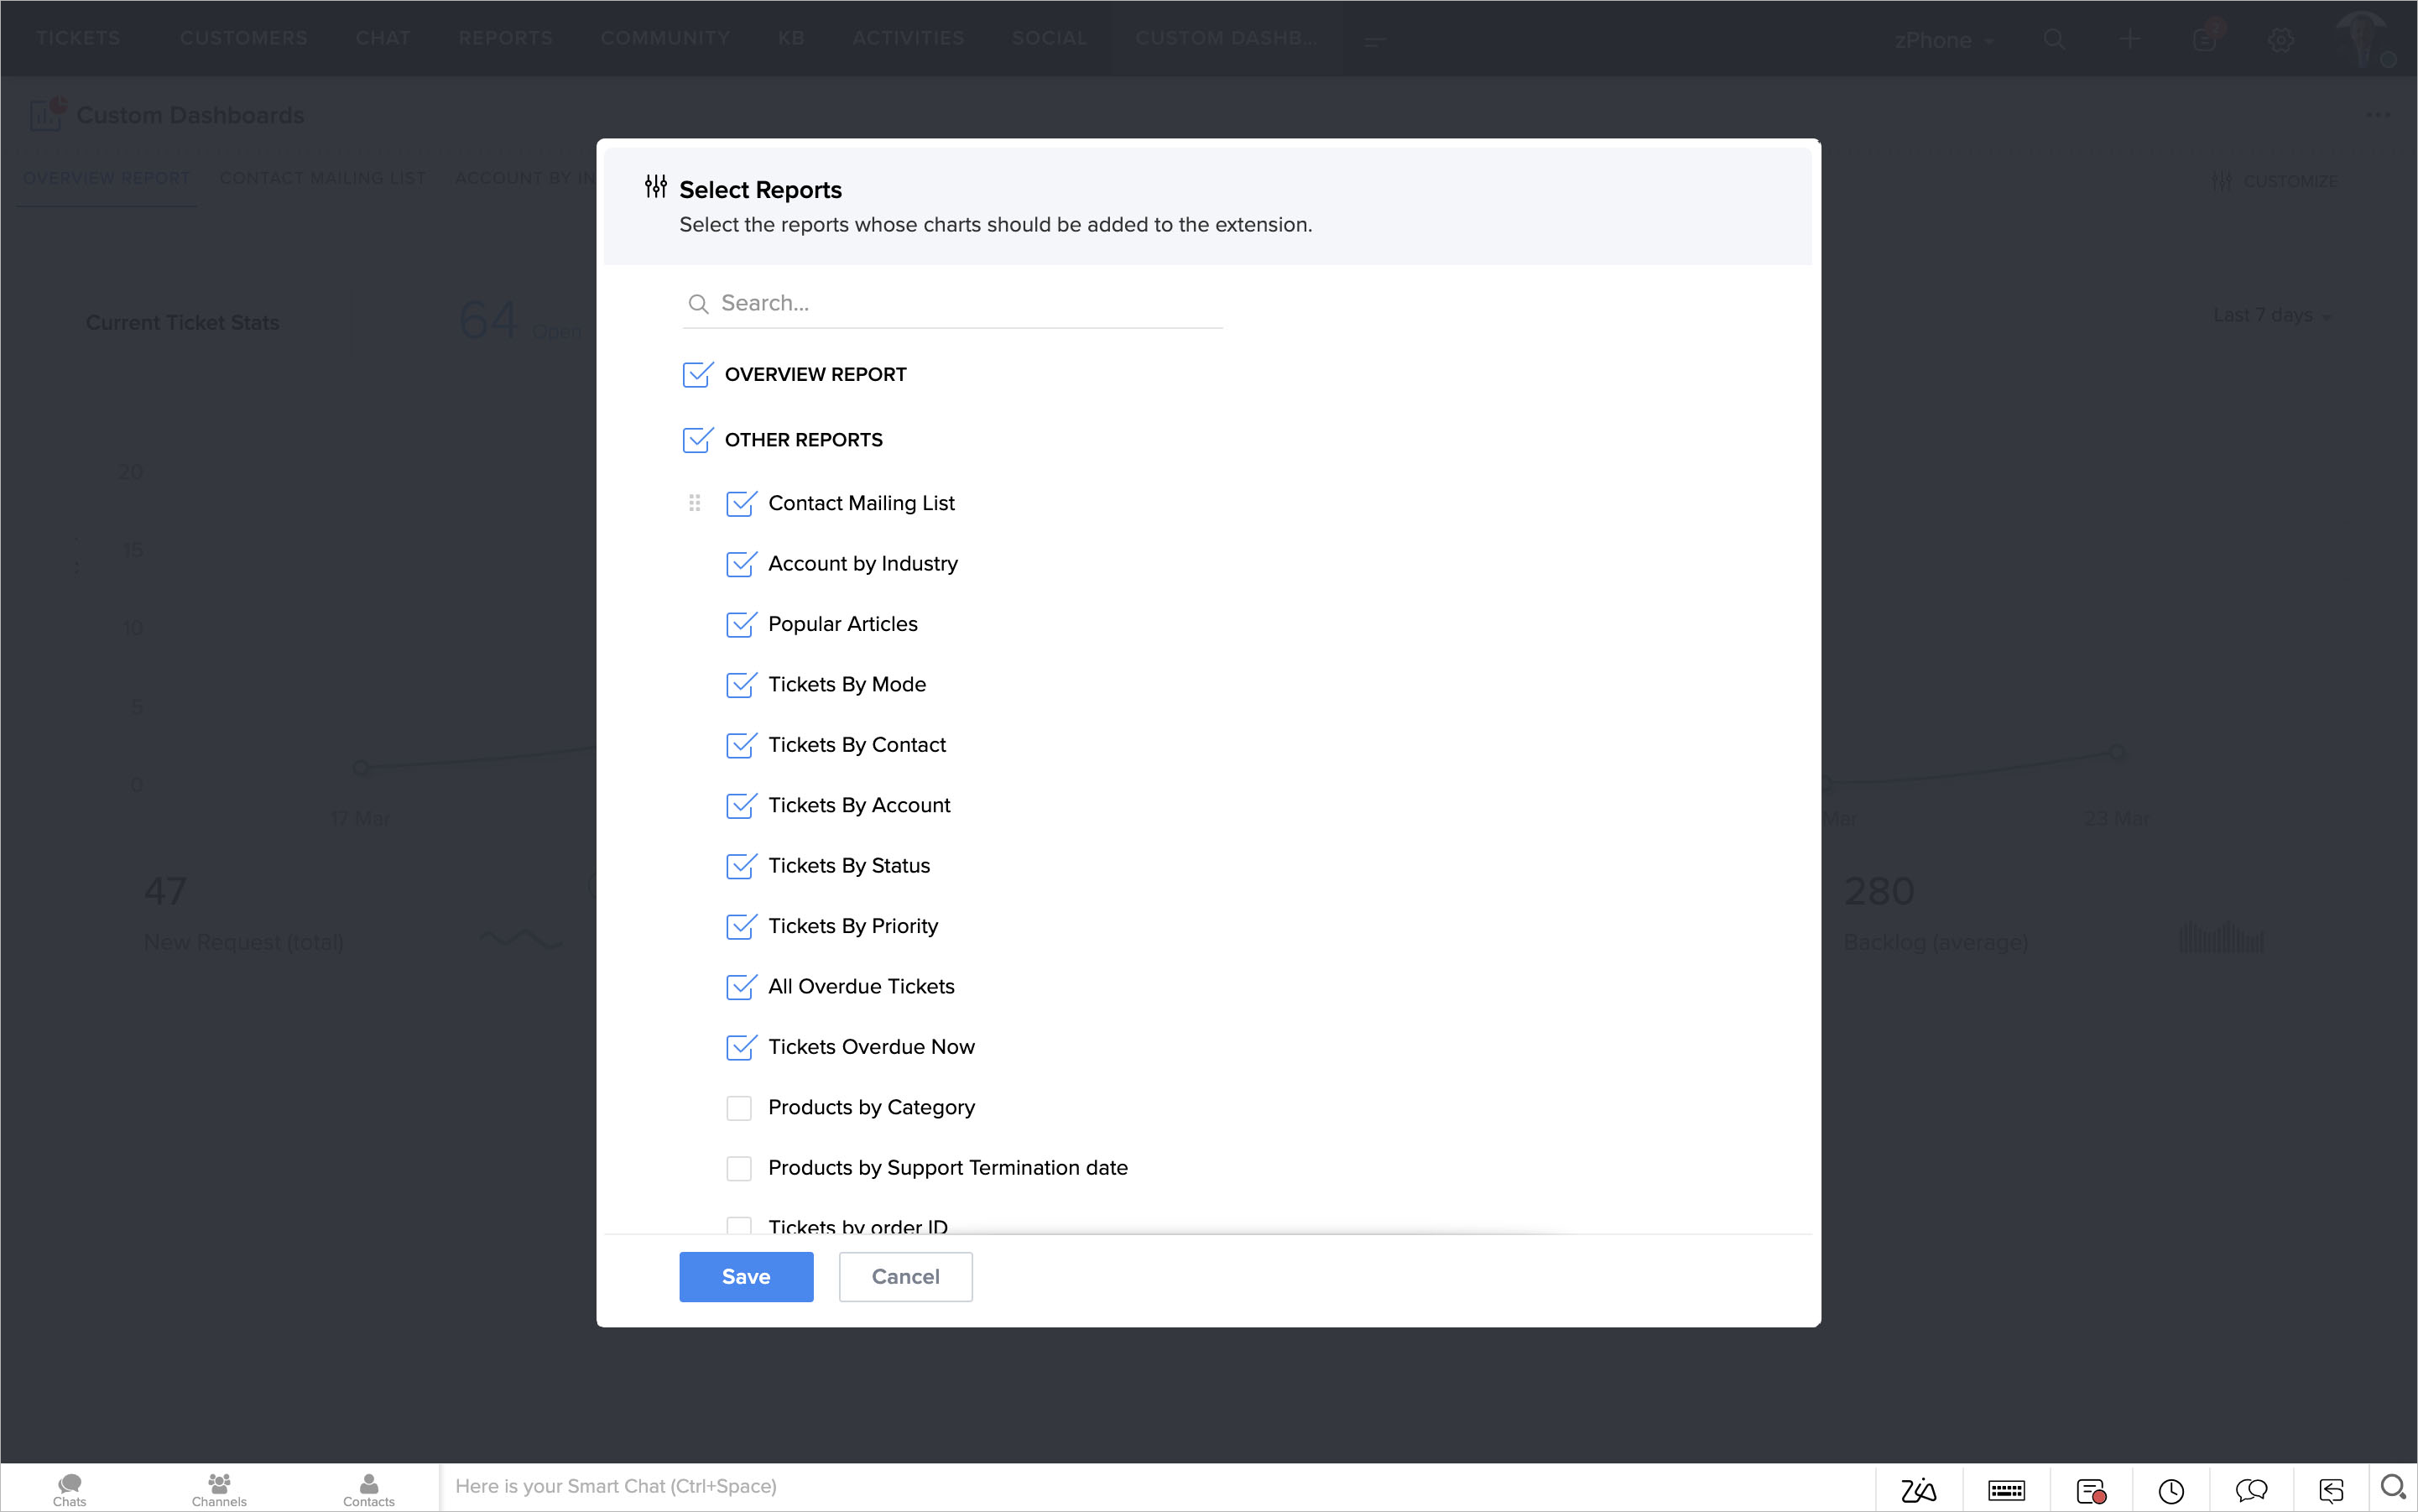Click the keyboard shortcuts icon
The height and width of the screenshot is (1512, 2418).
click(2006, 1490)
